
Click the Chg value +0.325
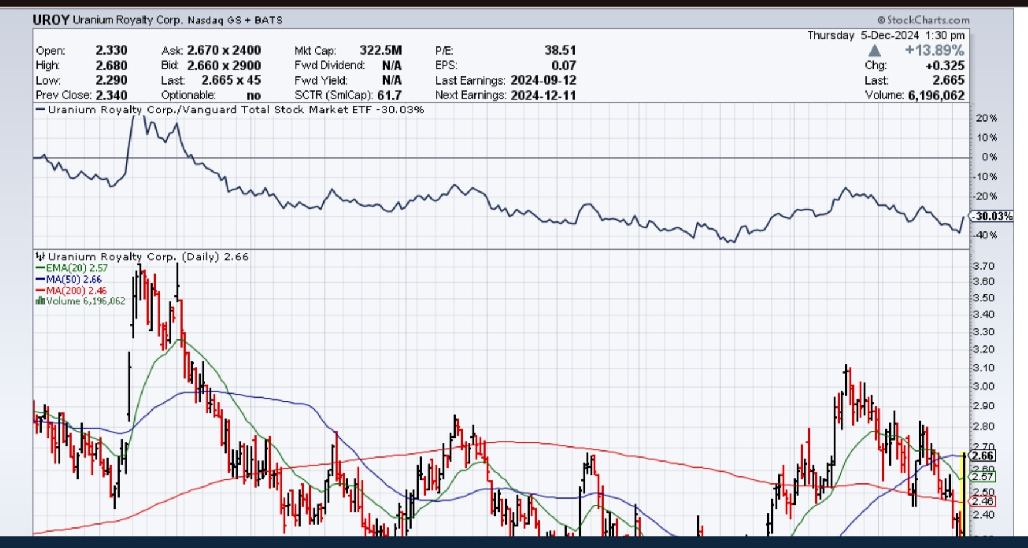click(945, 65)
